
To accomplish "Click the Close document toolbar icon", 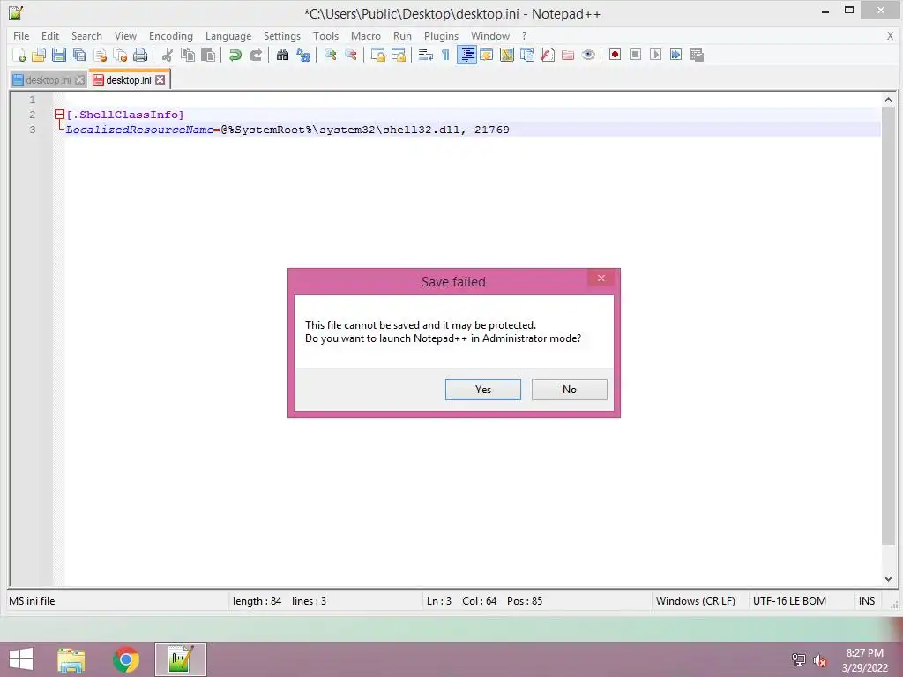I will pos(100,55).
